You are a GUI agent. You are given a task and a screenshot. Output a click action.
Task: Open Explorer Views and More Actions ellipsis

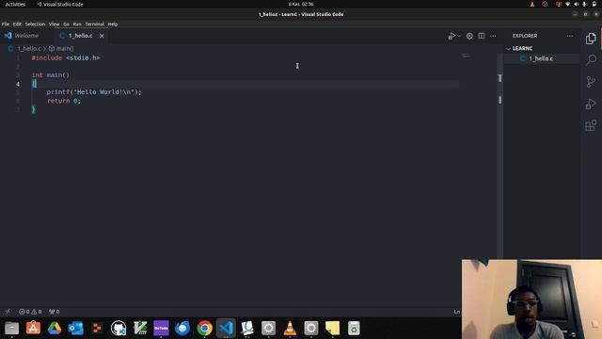pos(570,36)
